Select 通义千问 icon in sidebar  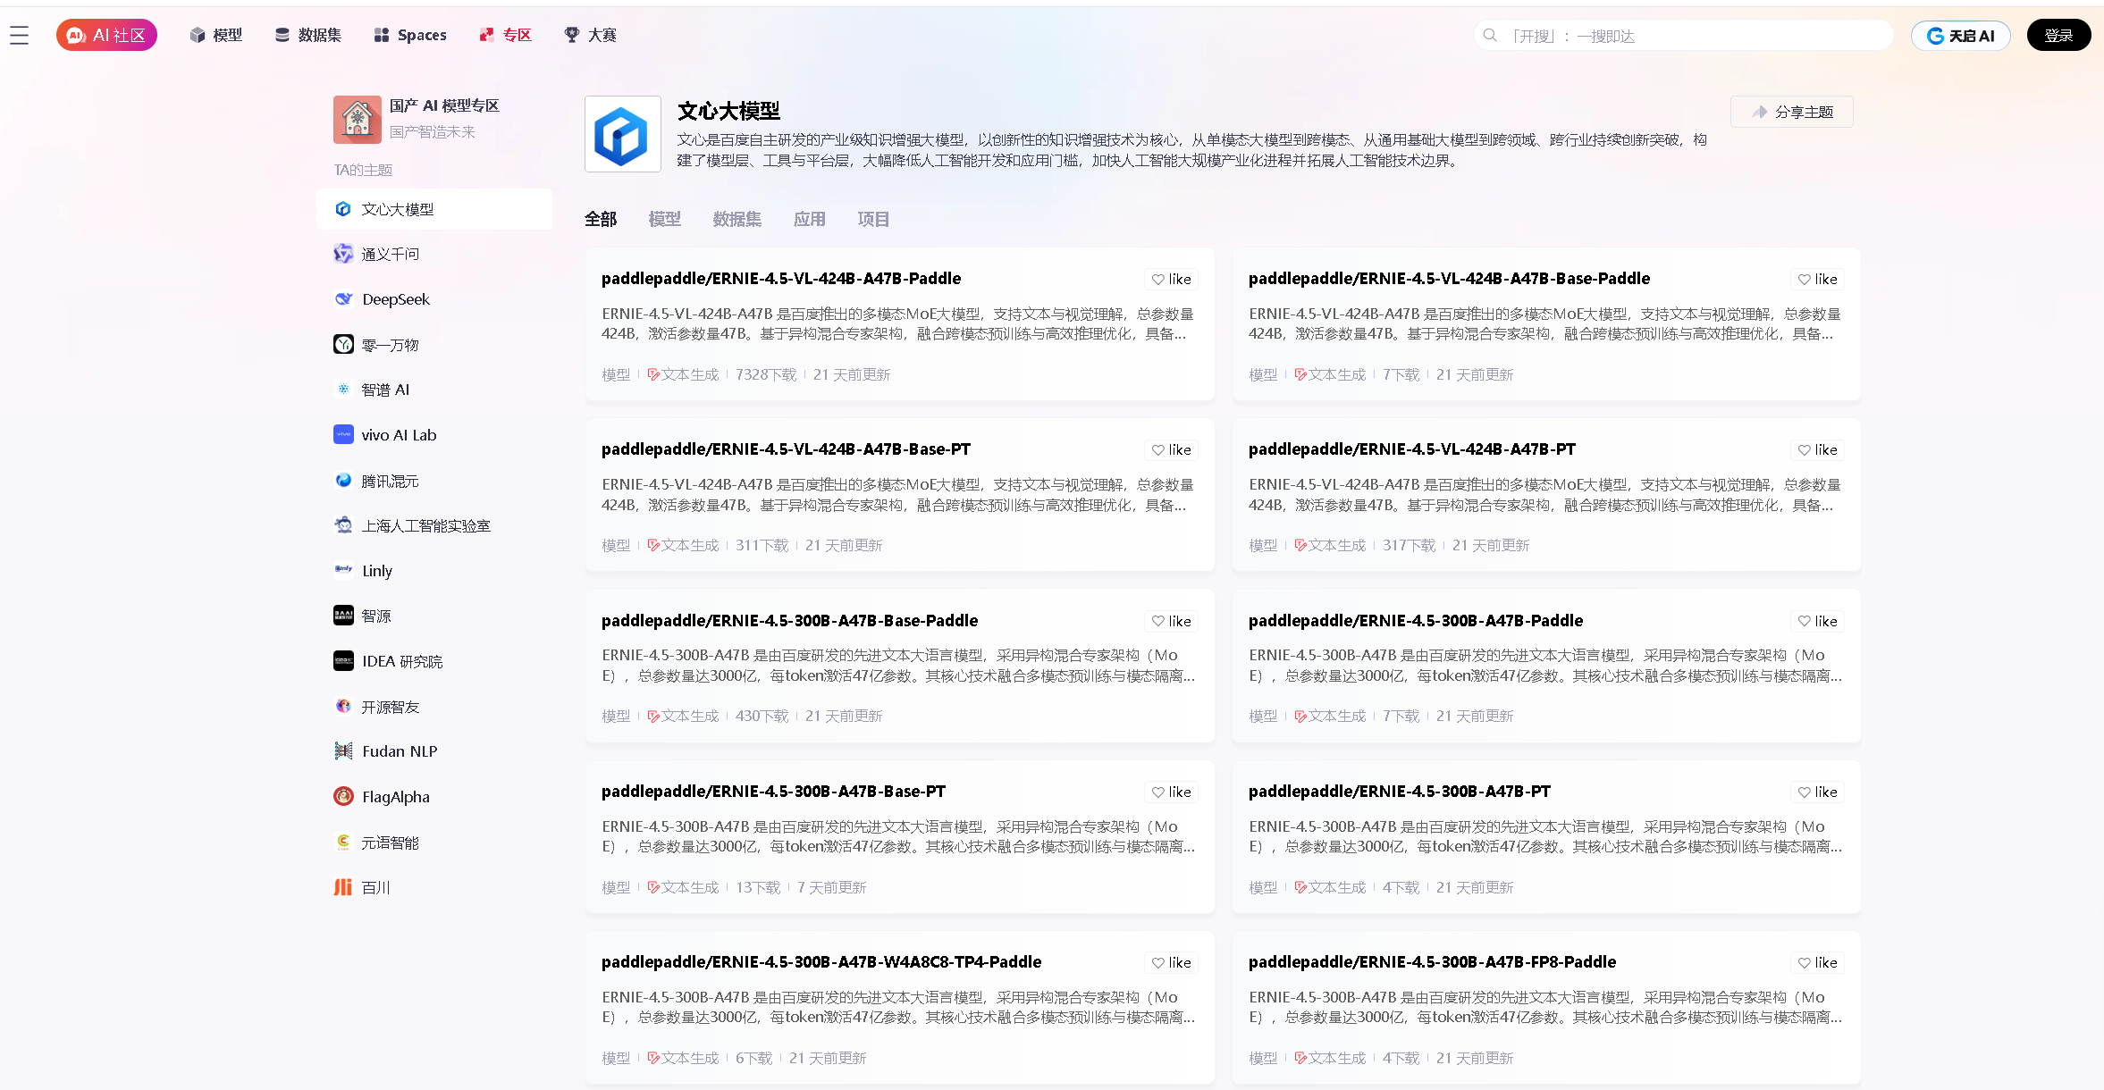343,254
